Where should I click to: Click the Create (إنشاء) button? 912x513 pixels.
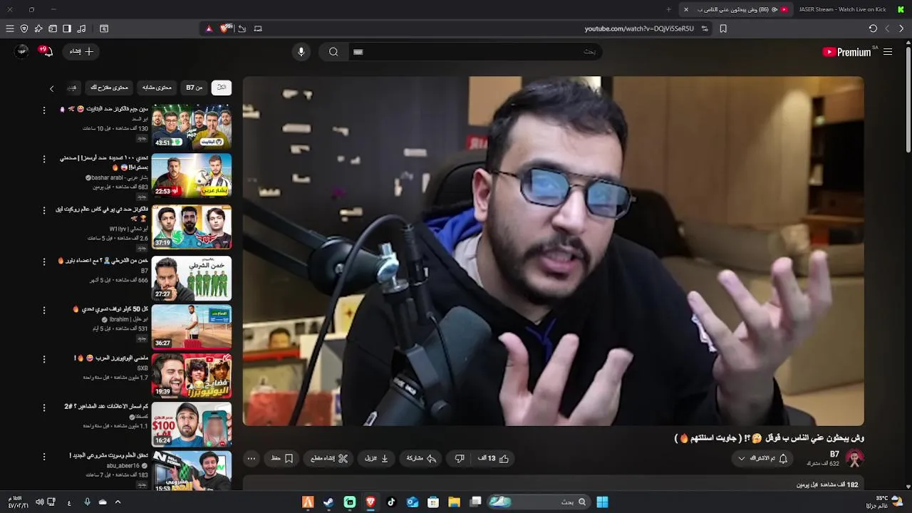[x=81, y=51]
